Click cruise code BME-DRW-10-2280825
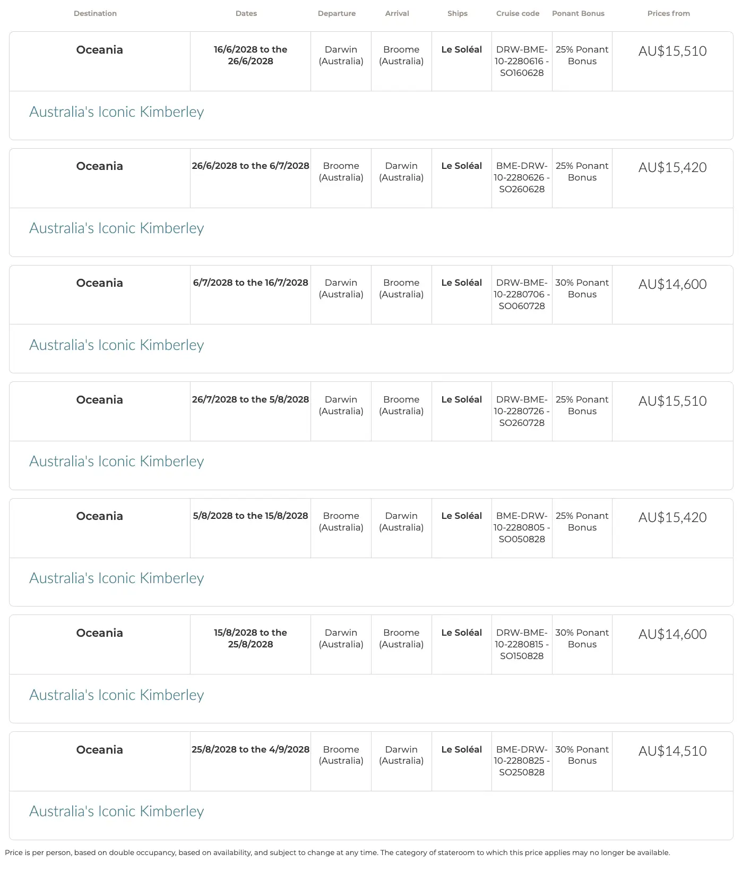 522,761
